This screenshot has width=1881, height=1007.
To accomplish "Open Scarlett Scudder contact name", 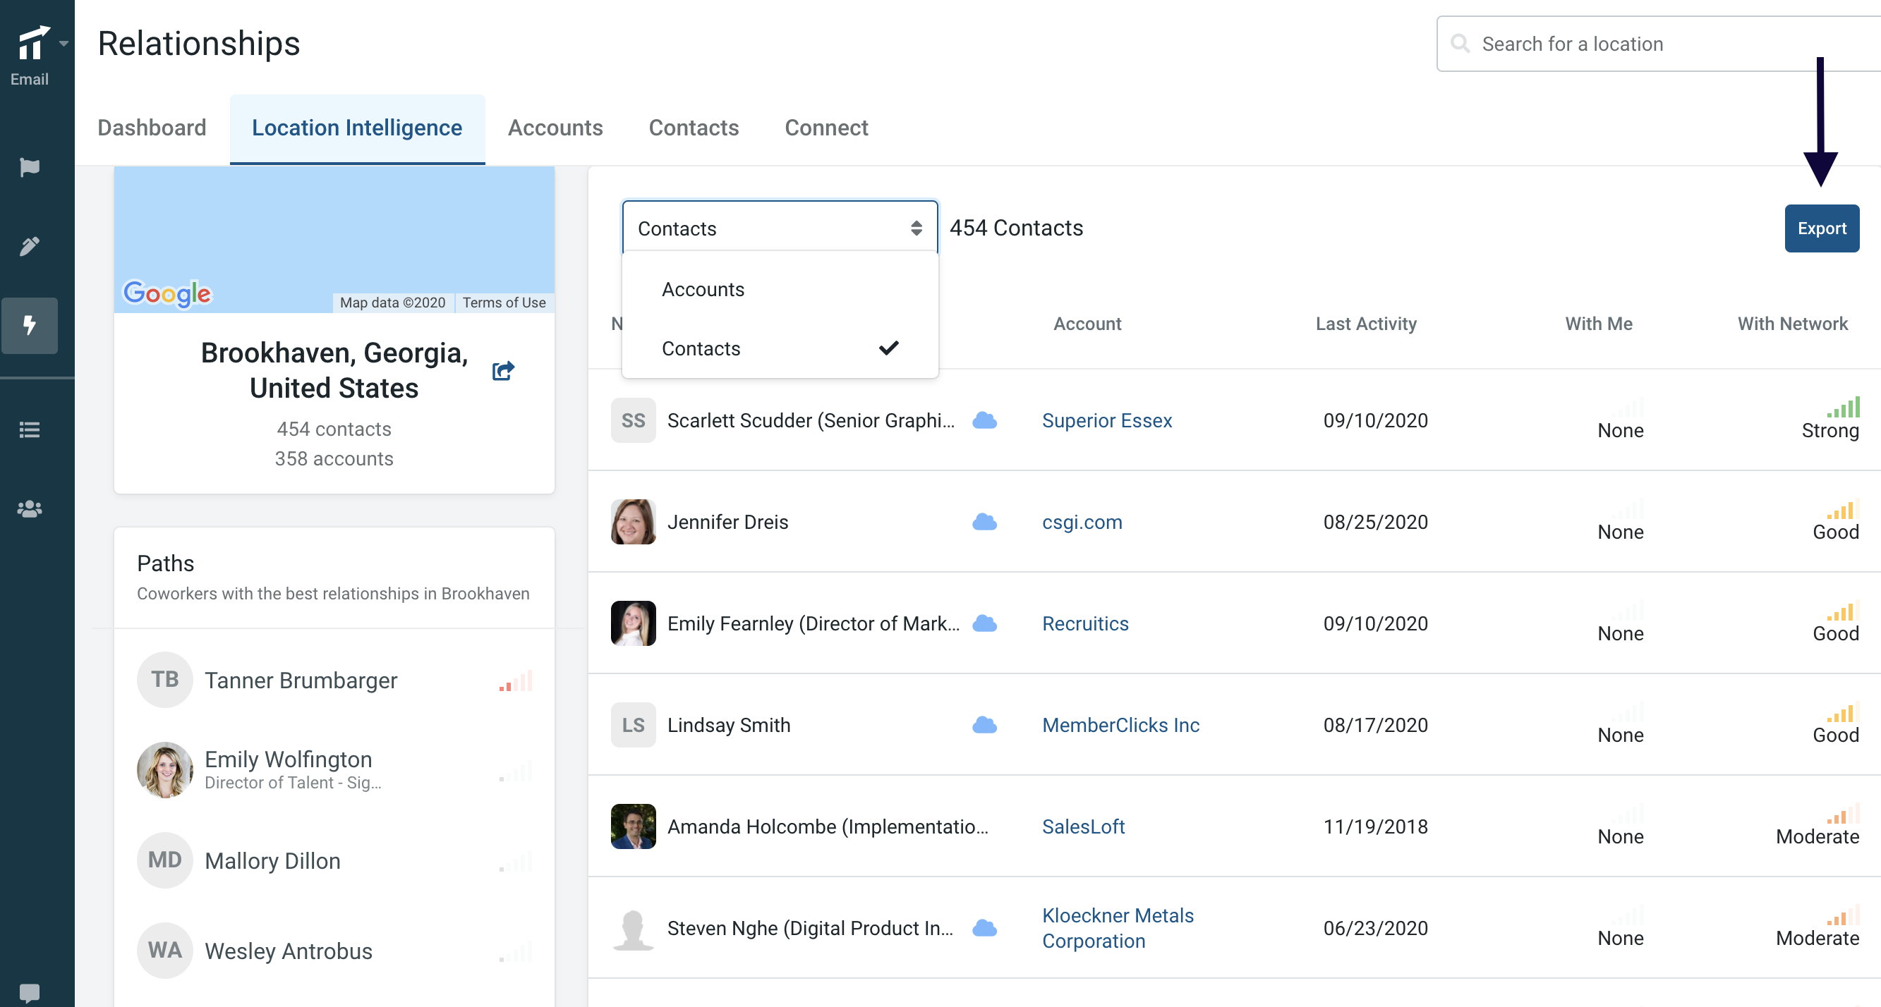I will [x=811, y=420].
